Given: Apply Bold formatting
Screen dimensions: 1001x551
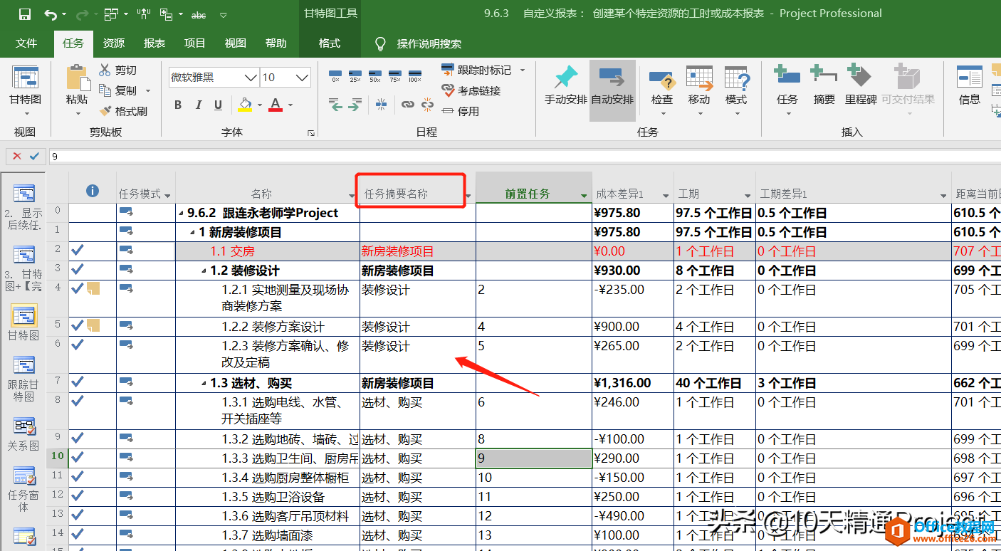Looking at the screenshot, I should (178, 105).
